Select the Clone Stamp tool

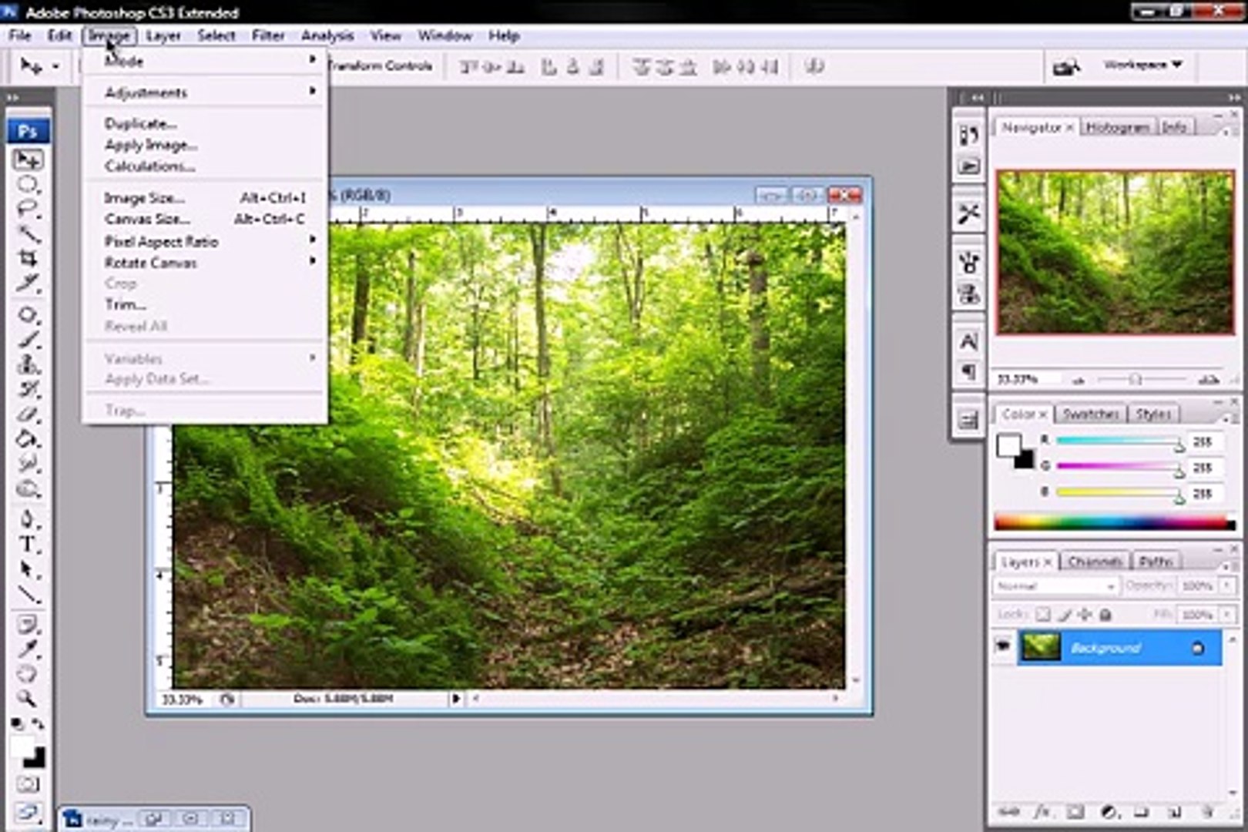point(28,364)
